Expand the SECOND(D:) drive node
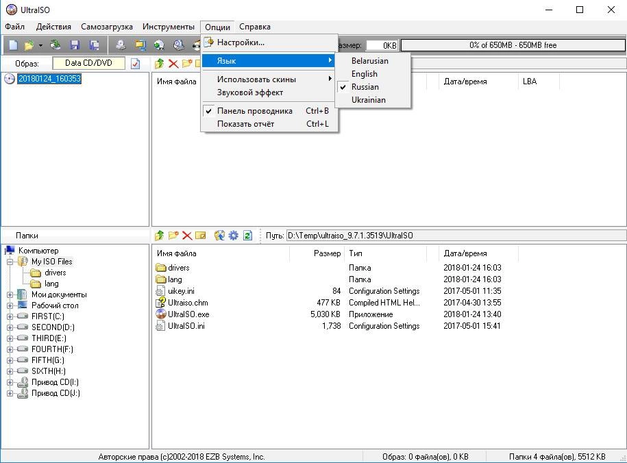This screenshot has height=463, width=627. tap(10, 327)
